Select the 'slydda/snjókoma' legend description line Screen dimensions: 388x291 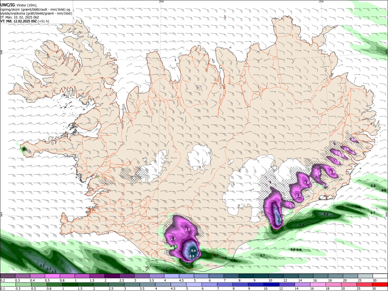point(36,13)
